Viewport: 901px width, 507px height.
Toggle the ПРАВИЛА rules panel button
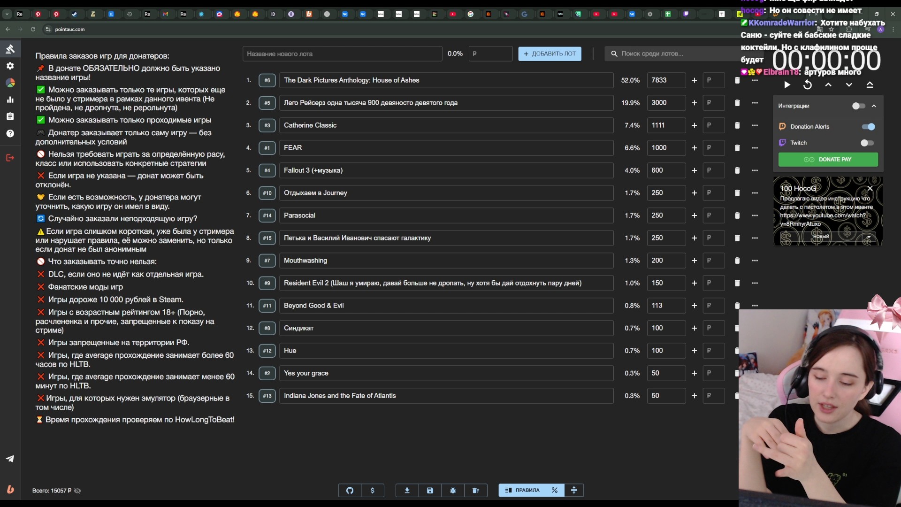pyautogui.click(x=522, y=490)
